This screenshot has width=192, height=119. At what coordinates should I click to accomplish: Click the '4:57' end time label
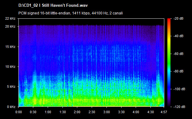164,112
